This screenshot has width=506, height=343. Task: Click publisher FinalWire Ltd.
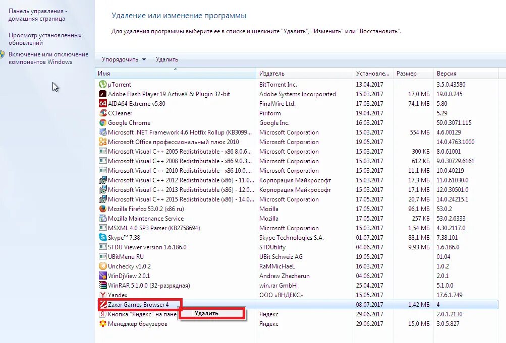click(277, 103)
